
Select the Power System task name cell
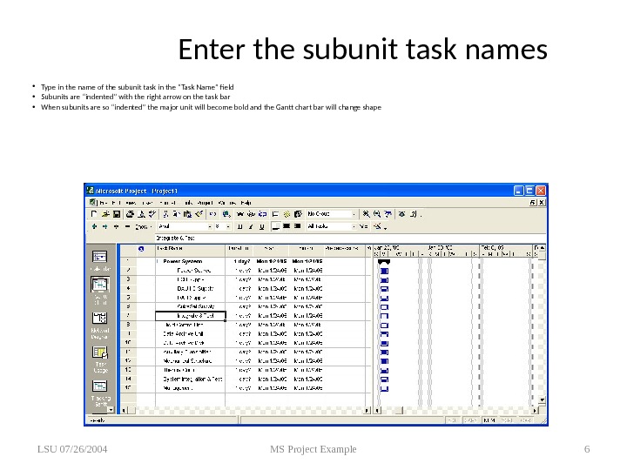[190, 261]
